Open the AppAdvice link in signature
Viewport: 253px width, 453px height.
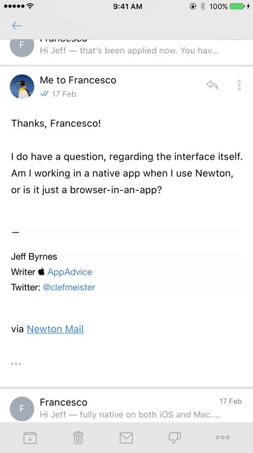(x=70, y=272)
